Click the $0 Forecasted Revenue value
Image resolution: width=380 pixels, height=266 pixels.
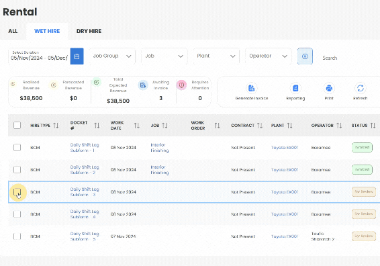pyautogui.click(x=73, y=98)
